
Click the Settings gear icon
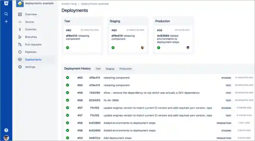coord(20,67)
